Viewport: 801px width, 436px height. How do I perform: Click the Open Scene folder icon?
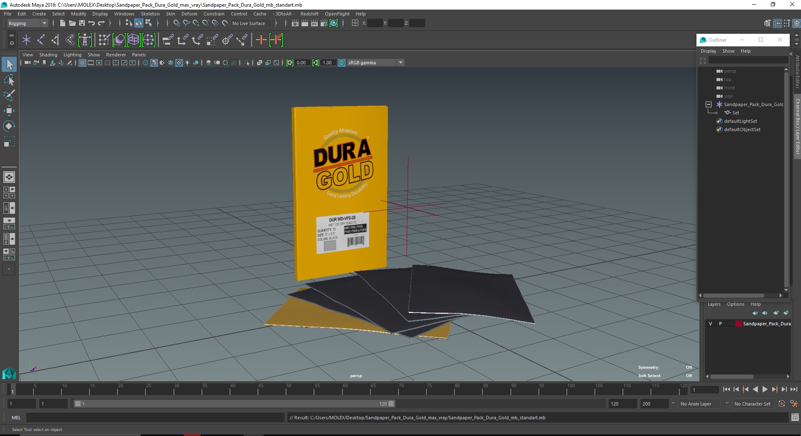pyautogui.click(x=72, y=23)
